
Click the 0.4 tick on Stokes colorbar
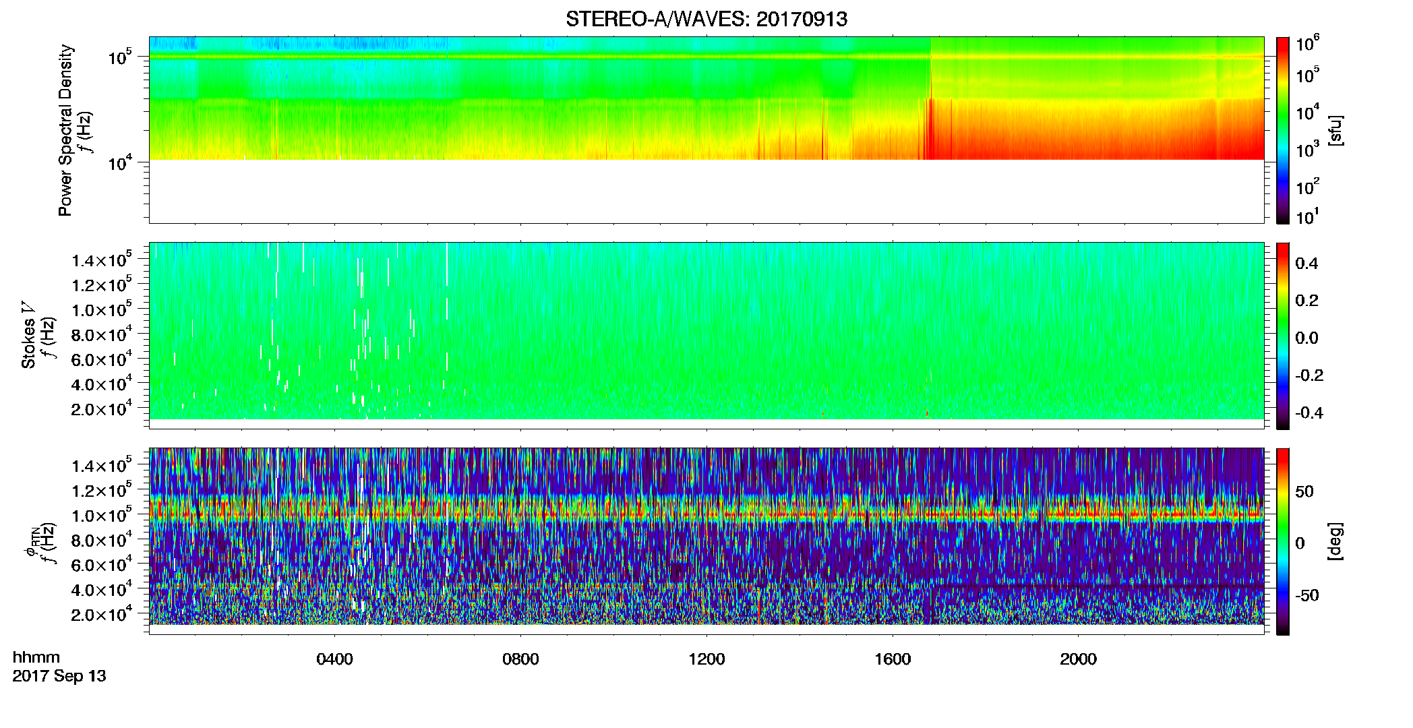pos(1306,264)
